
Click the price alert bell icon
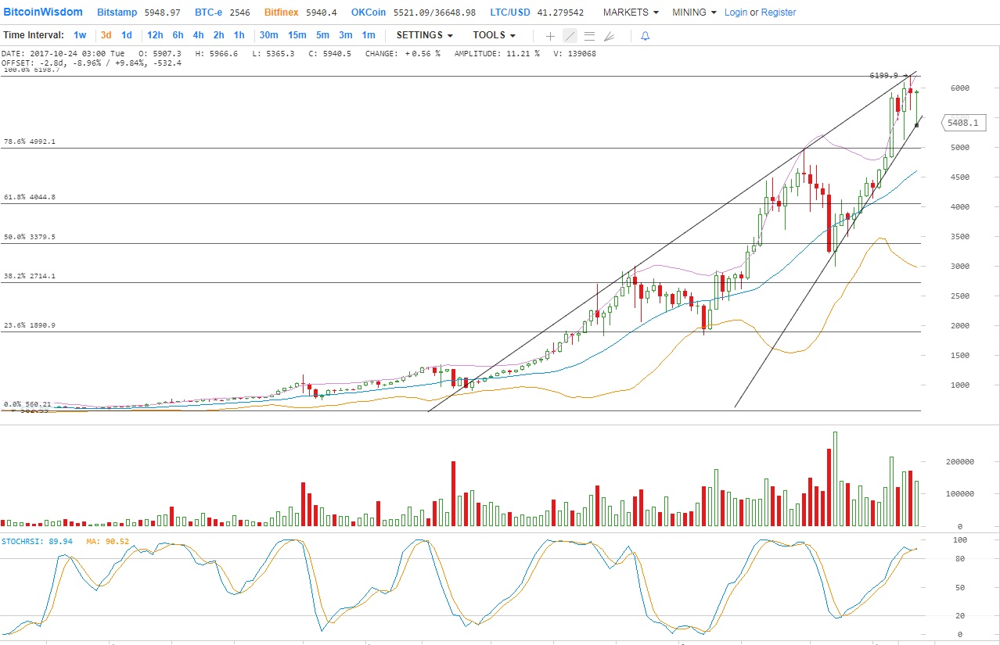pos(645,36)
